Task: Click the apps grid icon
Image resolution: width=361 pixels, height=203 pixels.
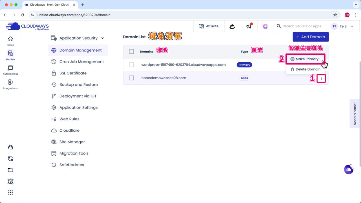Action: click(10, 193)
